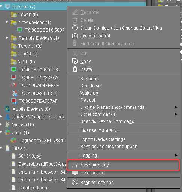Click the Views satellite dish icon
The image size is (182, 192).
(x=7, y=124)
